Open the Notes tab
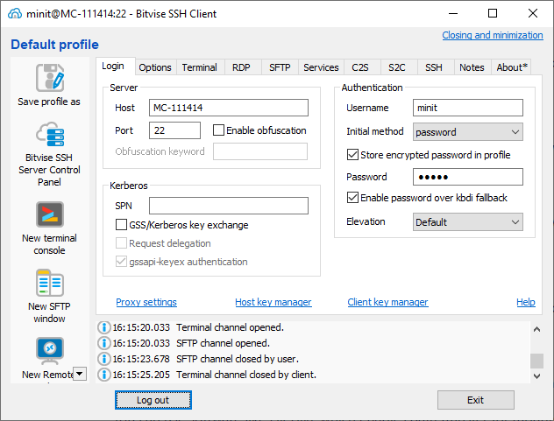The image size is (554, 421). click(x=472, y=67)
